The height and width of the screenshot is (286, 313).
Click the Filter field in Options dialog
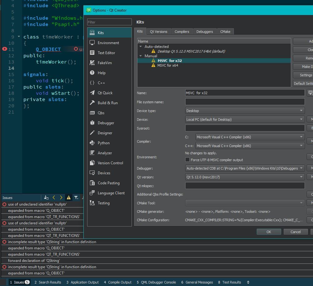109,22
